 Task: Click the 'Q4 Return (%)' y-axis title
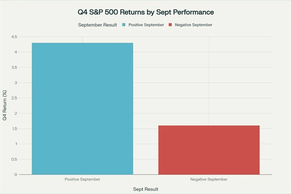[5, 106]
